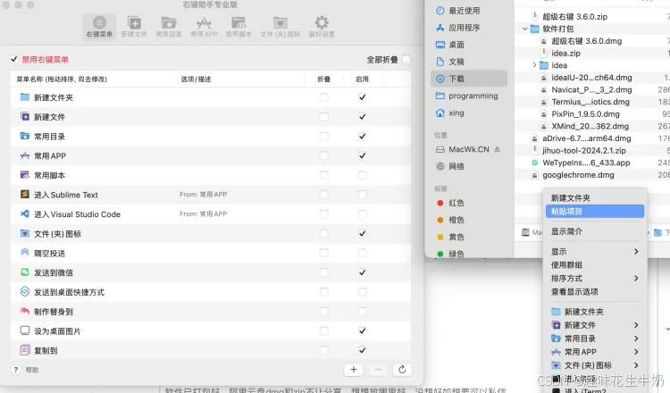670x393 pixels.
Task: Toggle the 常用APP 折叠 checkbox
Action: point(324,155)
